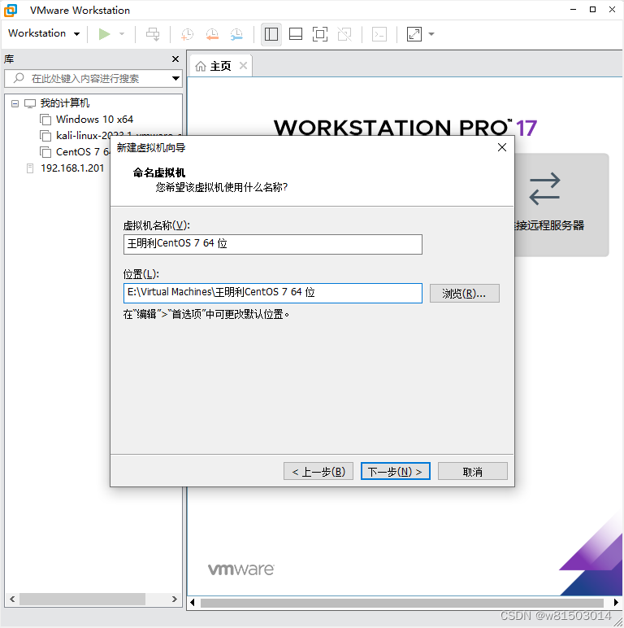Viewport: 624px width, 628px height.
Task: Open the stretch display dropdown arrow
Action: [431, 34]
